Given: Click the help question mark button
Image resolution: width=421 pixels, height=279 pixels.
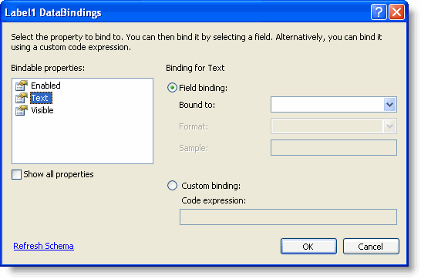Looking at the screenshot, I should pos(379,12).
